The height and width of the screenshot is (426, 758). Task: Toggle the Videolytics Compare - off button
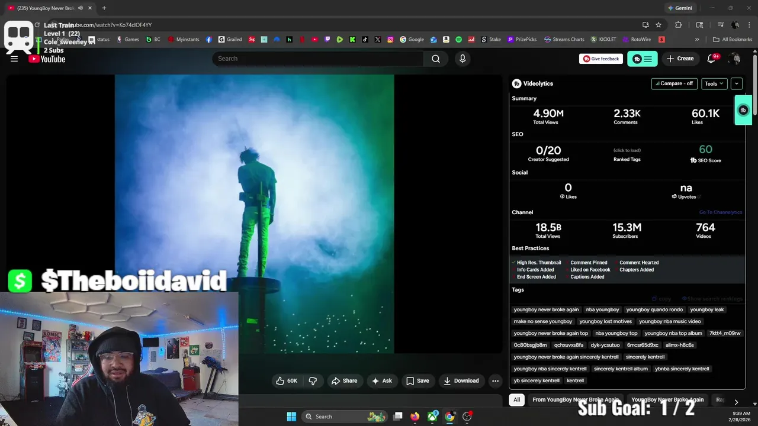pos(674,83)
